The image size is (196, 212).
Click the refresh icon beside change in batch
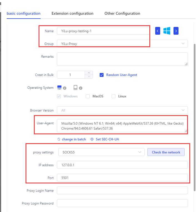click(x=59, y=139)
